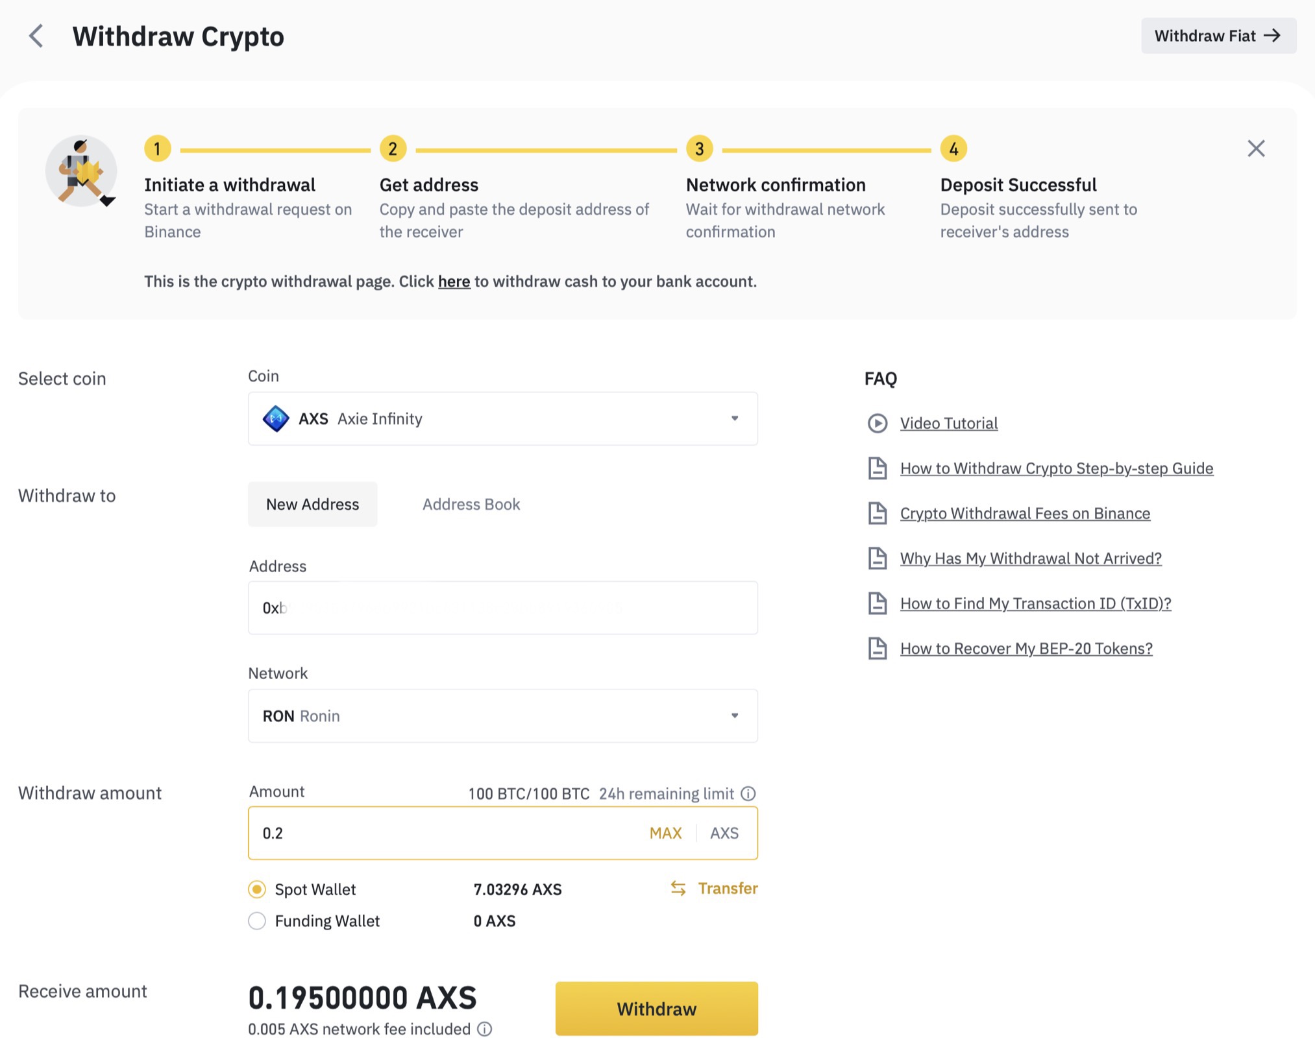Expand the coin selector arrow

point(735,418)
